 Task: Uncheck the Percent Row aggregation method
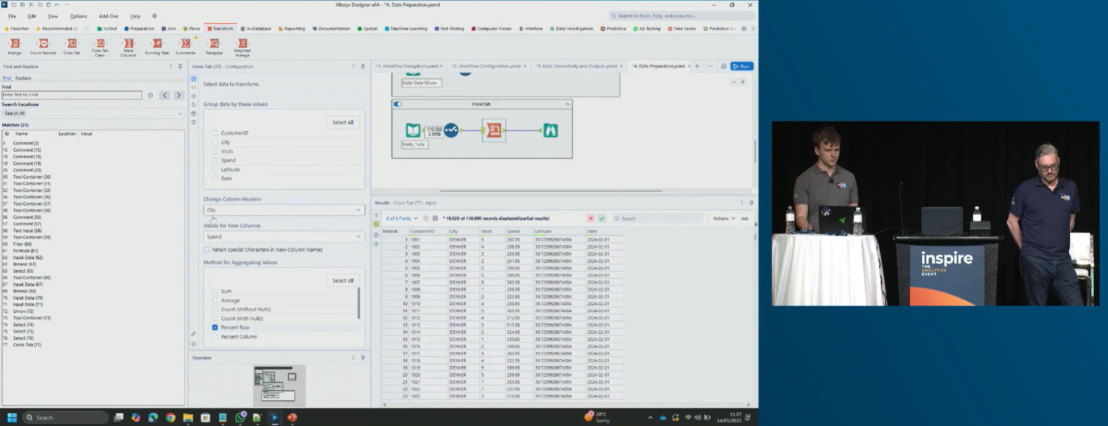pos(215,327)
